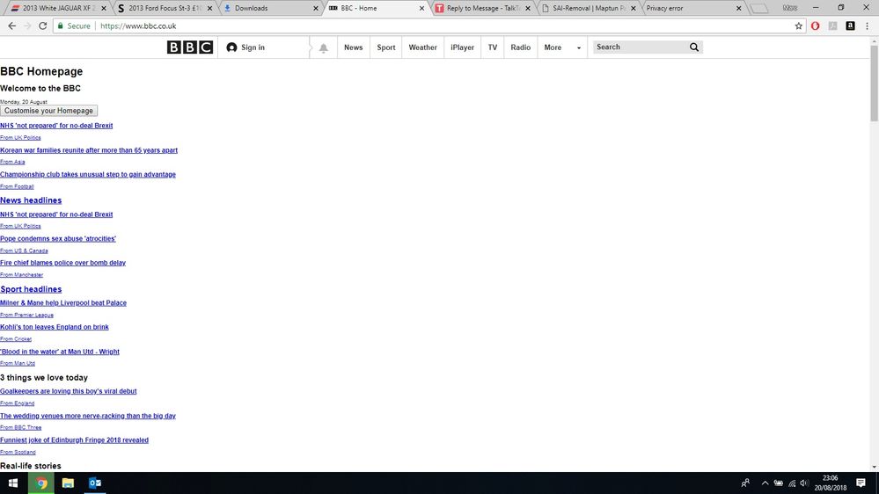879x494 pixels.
Task: Open 'Blood in the water' Man Utd story
Action: [x=60, y=352]
